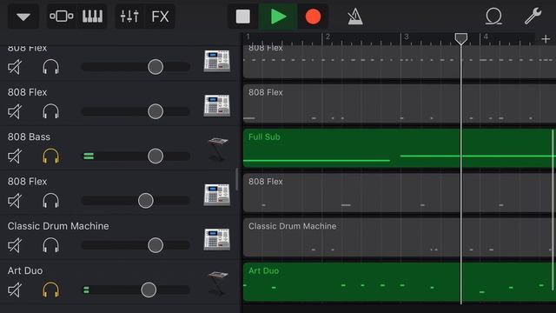Select the 808 Bass keyboard instrument icon
Screen dimensions: 556x313
coord(217,149)
